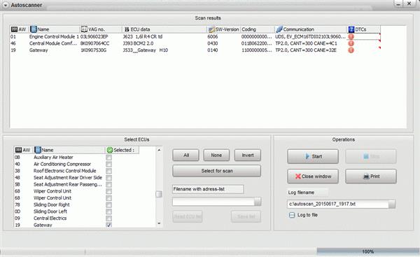This screenshot has width=420, height=257.
Task: Minimize the Autoscanner window
Action: [398, 4]
